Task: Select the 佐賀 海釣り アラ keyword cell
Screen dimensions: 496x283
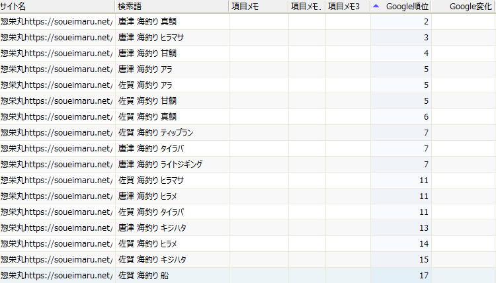Action: [172, 85]
